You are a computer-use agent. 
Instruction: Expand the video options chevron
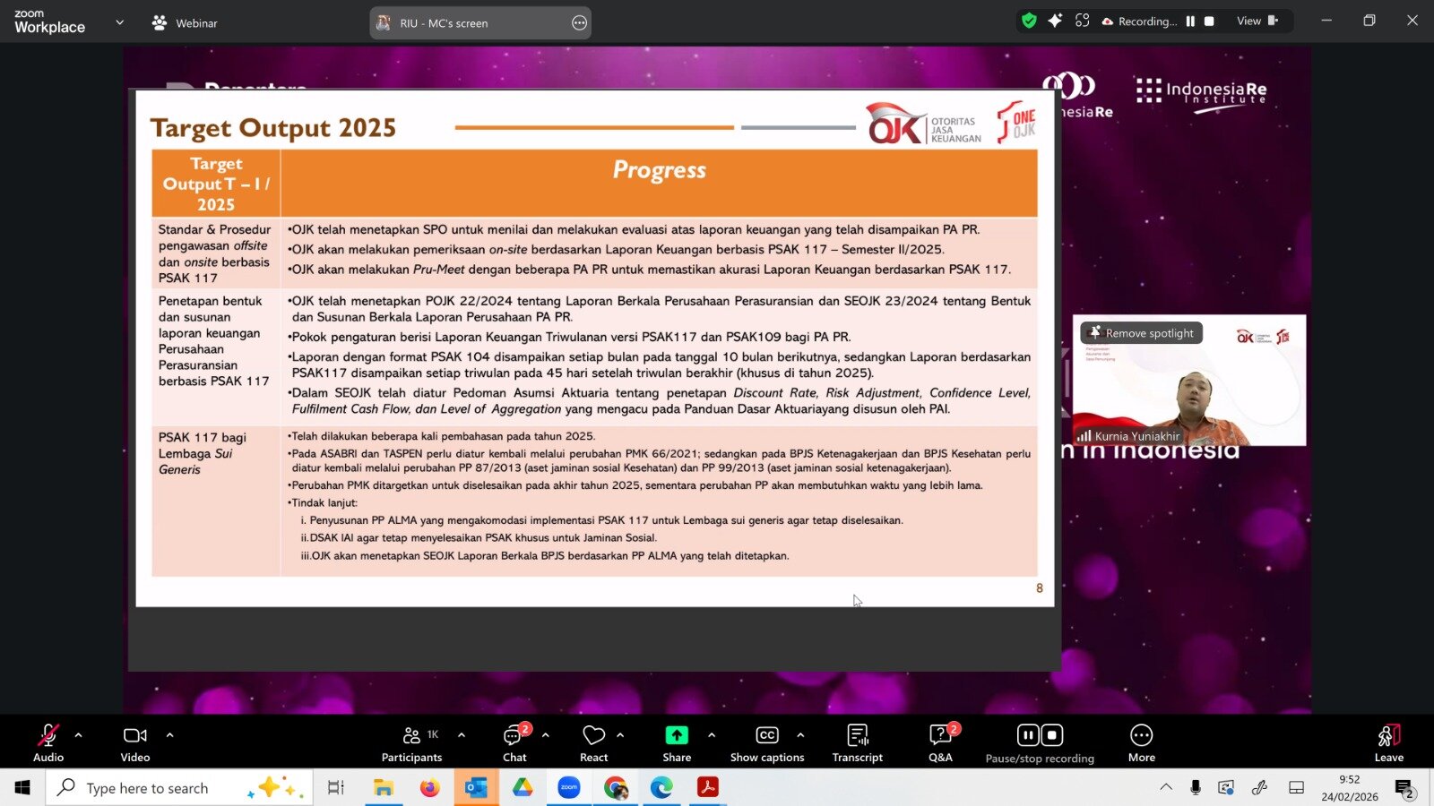pos(169,735)
